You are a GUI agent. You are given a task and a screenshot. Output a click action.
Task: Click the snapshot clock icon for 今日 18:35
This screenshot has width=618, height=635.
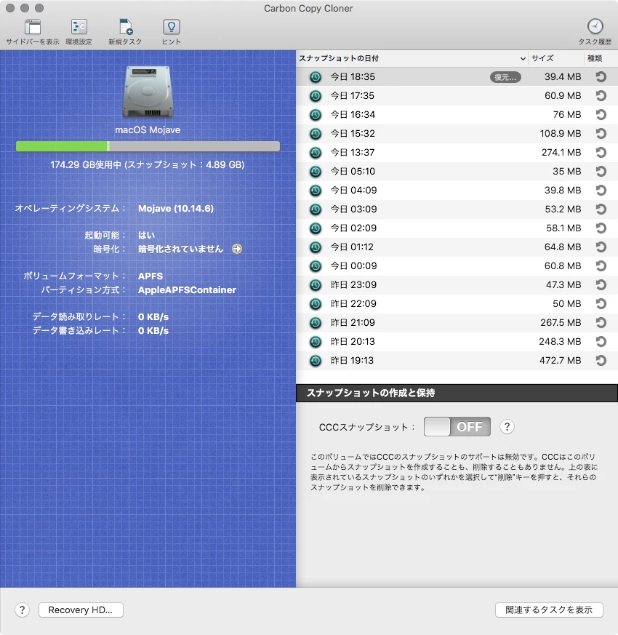[316, 77]
